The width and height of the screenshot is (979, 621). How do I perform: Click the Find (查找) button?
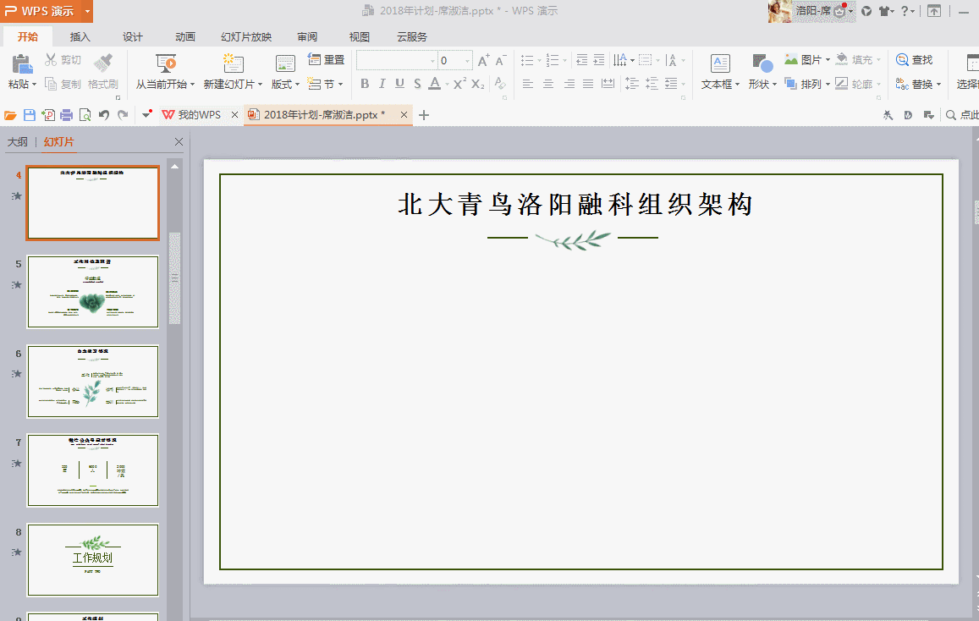[914, 60]
